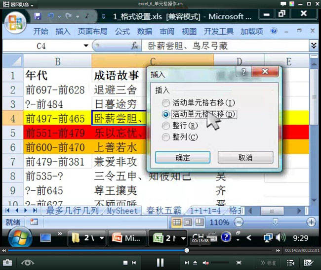Expand the Excel taskbar group arrow
The width and height of the screenshot is (321, 270).
click(x=183, y=238)
